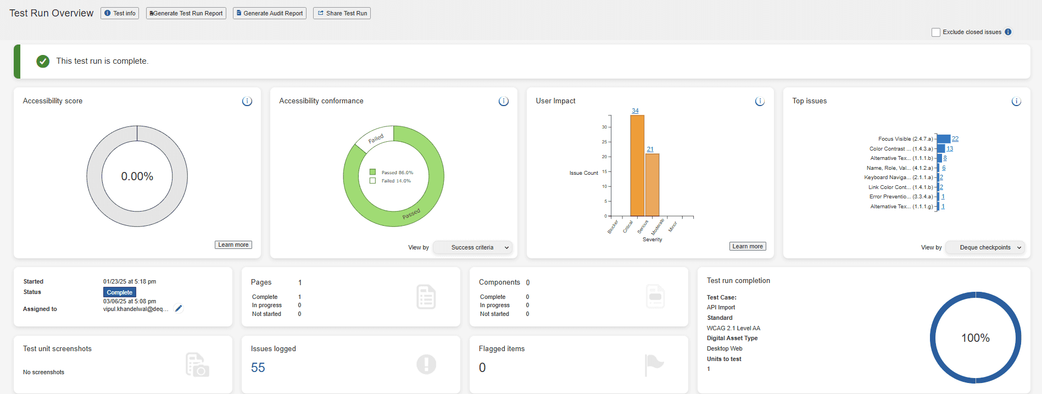
Task: Toggle Failed 14.0% legend box
Action: coord(373,181)
